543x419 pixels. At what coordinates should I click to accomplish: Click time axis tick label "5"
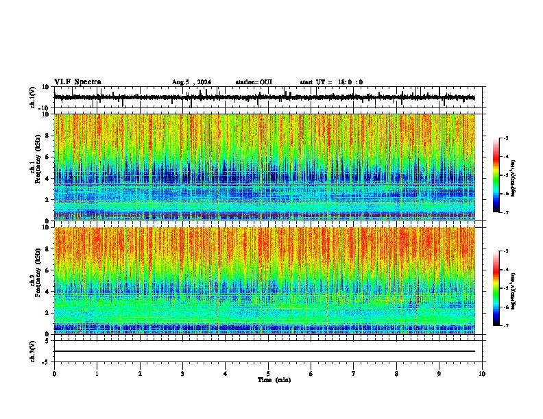(268, 374)
